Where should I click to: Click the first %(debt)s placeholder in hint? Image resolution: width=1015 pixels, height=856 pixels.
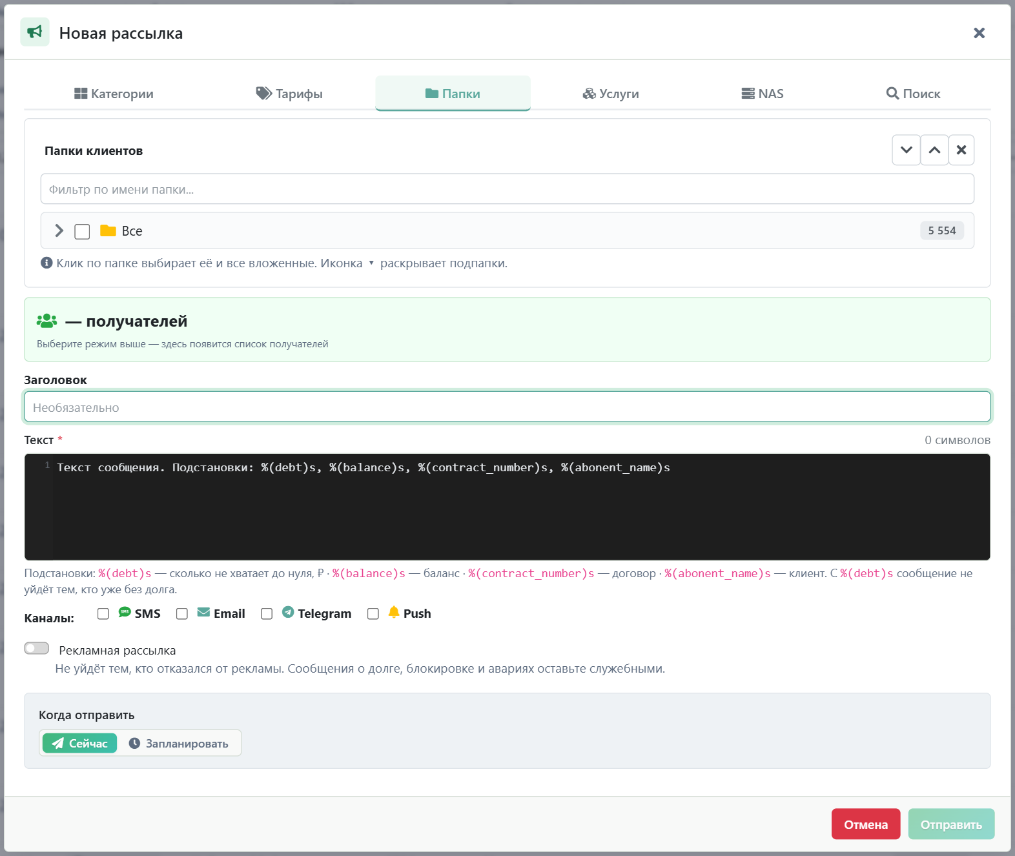pos(125,573)
